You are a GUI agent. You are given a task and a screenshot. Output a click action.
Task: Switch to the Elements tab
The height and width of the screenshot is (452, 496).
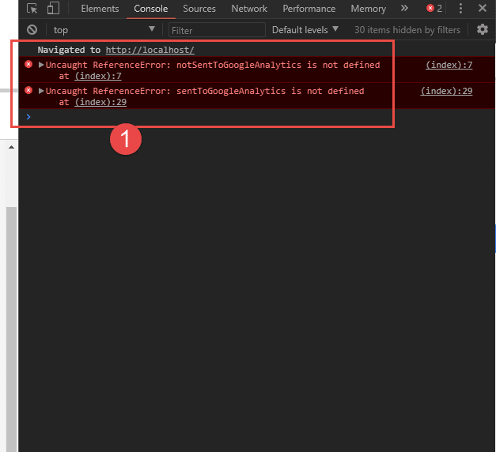(x=100, y=9)
